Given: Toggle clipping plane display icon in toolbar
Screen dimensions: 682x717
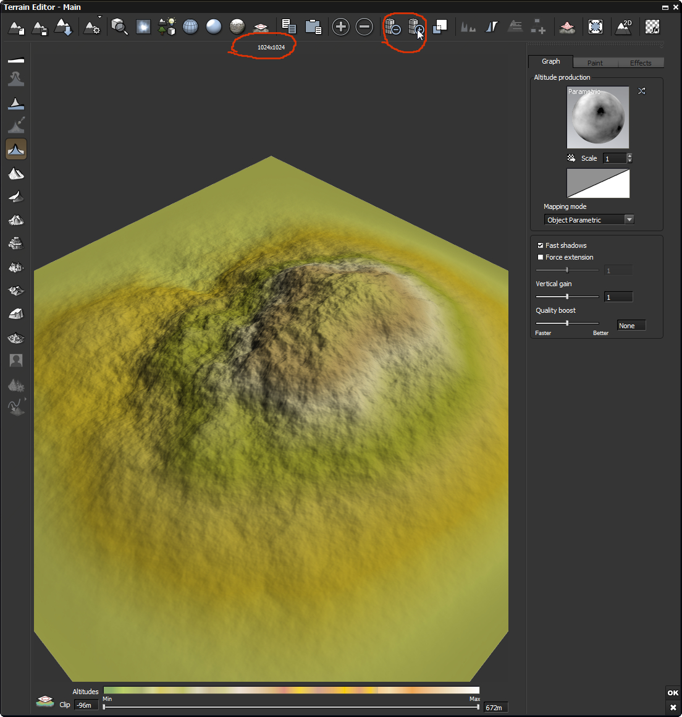Looking at the screenshot, I should click(261, 28).
